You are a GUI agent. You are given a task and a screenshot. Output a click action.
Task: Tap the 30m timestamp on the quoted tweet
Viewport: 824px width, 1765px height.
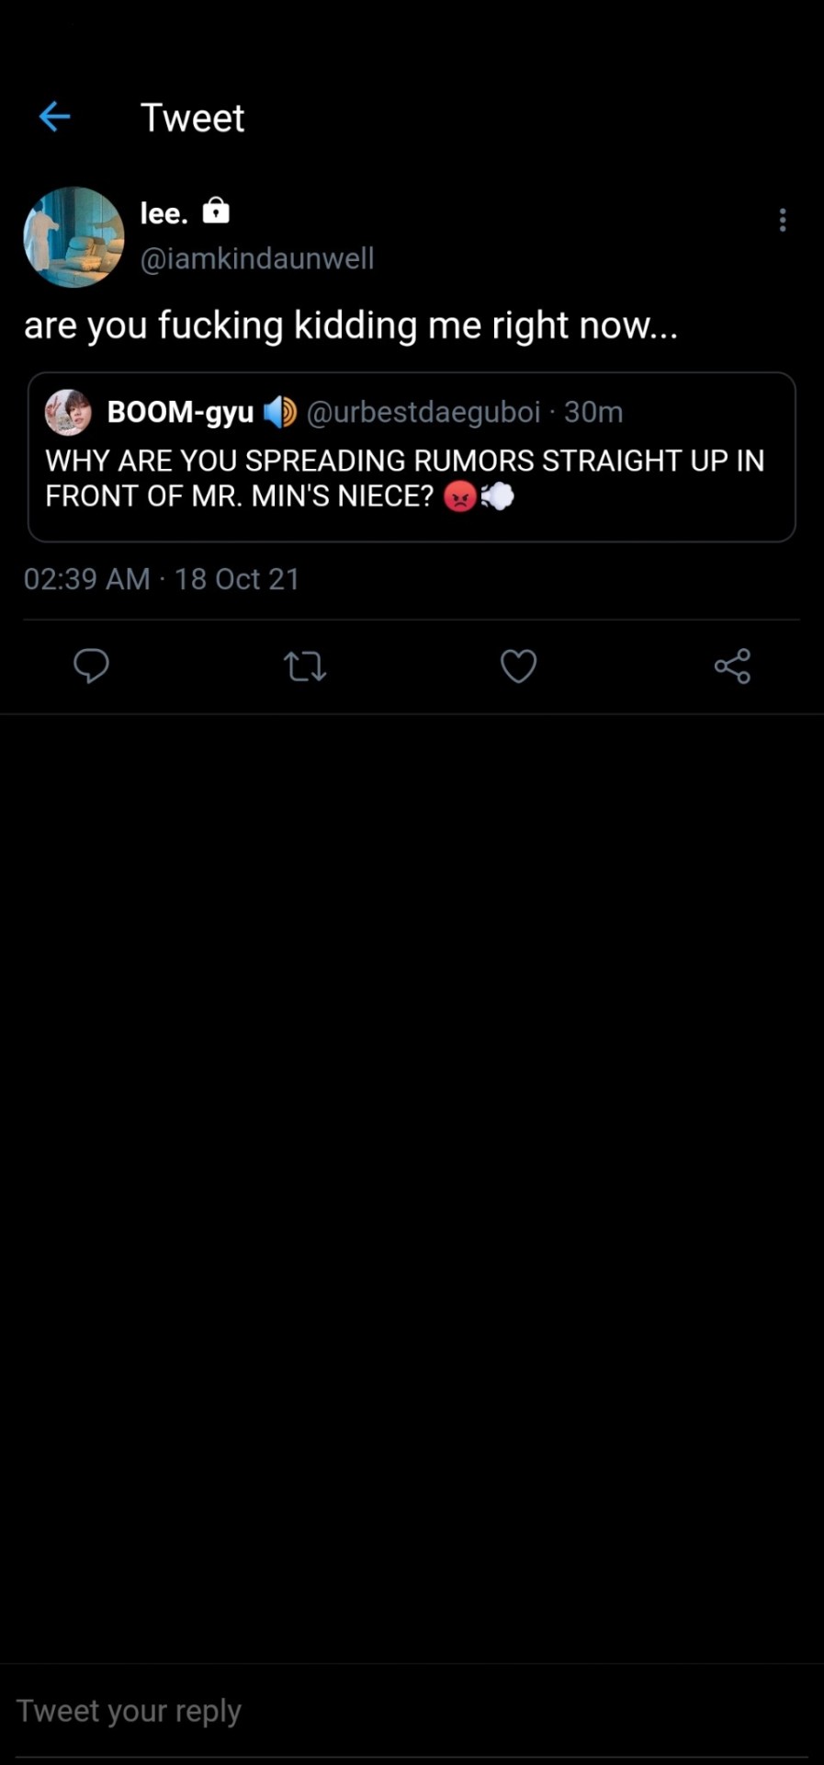click(x=593, y=412)
